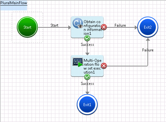This screenshot has width=166, height=122.
Task: Select the Multi-Operation flow set execution1 node label
Action: (x=92, y=66)
